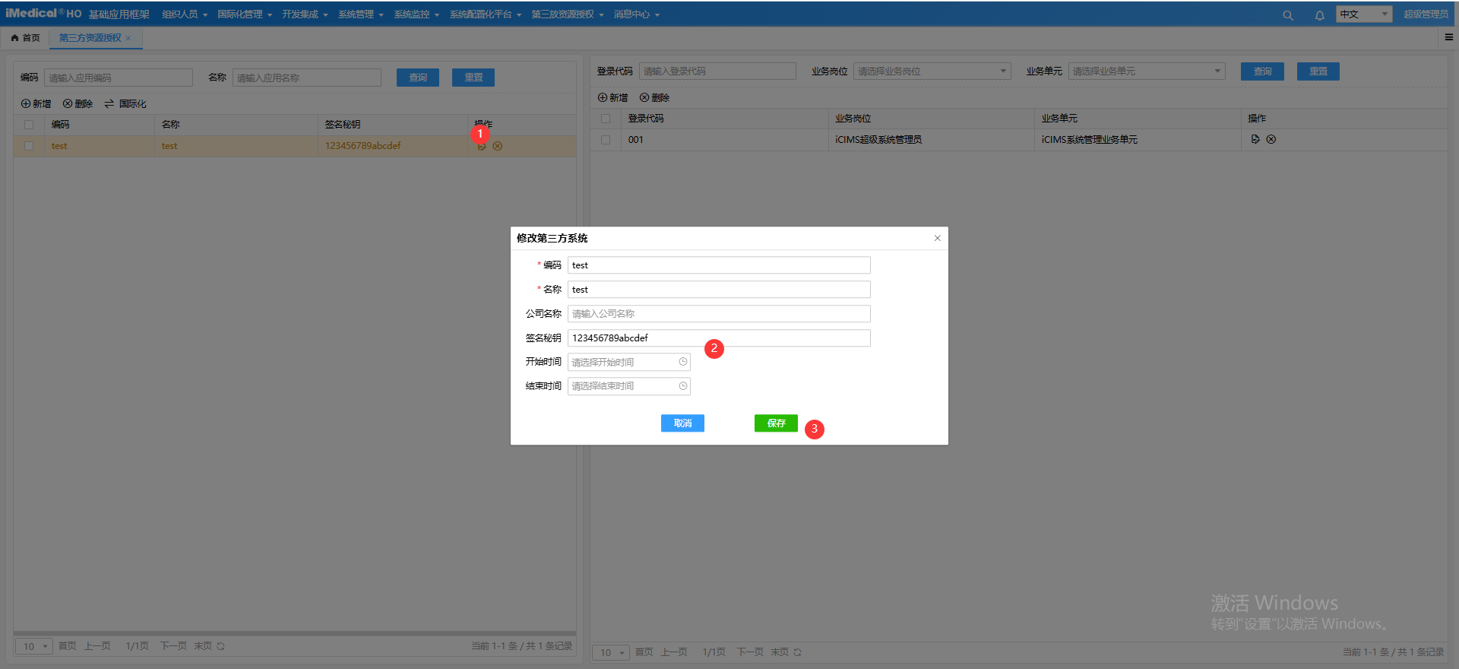Screen dimensions: 1459x669
Task: Tick the checkbox for the test row
Action: tap(29, 146)
